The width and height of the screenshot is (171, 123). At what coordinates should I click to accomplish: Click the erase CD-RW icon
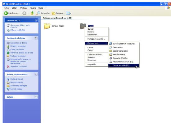tap(8, 30)
